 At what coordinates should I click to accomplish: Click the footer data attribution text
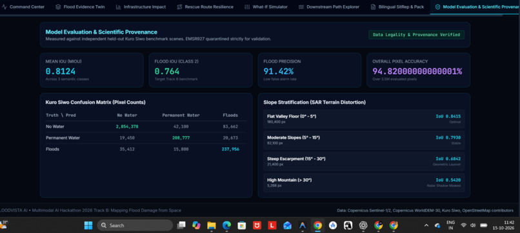click(425, 210)
